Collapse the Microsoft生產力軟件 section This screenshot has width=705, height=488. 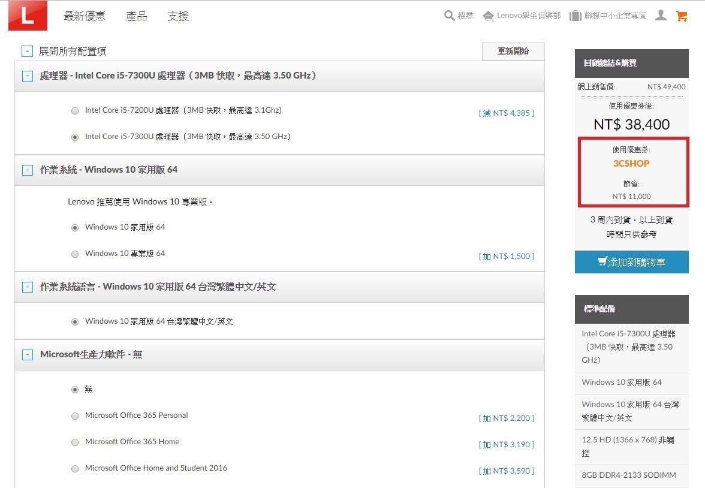tap(28, 355)
